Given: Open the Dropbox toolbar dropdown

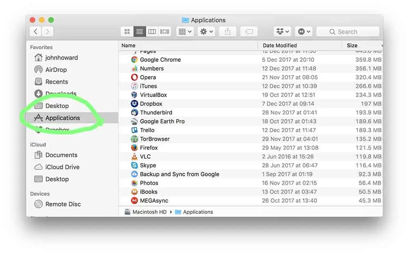Looking at the screenshot, I should click(283, 31).
